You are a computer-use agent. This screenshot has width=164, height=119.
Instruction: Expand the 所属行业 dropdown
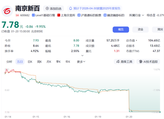click(x=136, y=15)
